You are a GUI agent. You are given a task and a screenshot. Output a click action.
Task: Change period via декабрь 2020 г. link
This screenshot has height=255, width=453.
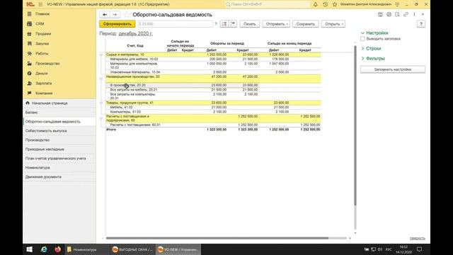[135, 34]
